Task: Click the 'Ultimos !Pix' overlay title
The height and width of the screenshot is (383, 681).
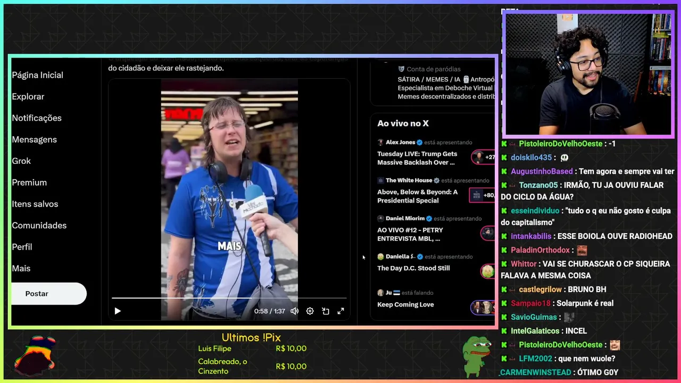Action: coord(251,338)
